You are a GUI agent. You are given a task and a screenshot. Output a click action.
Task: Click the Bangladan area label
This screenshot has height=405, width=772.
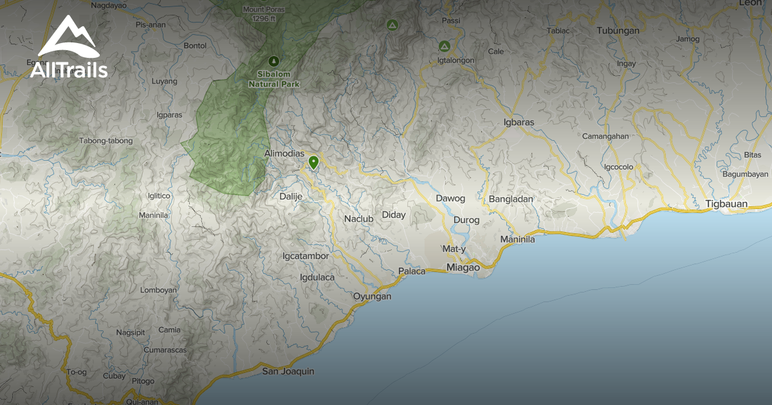(511, 199)
